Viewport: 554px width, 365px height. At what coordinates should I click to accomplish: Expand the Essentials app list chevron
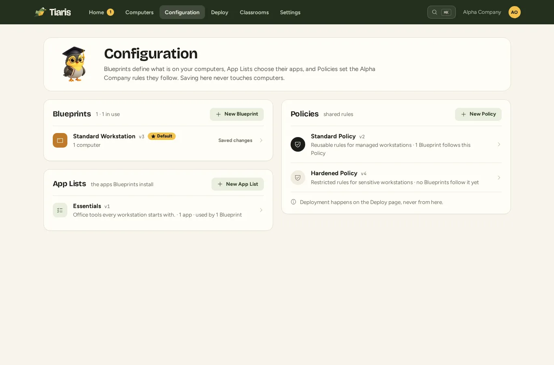click(x=261, y=210)
